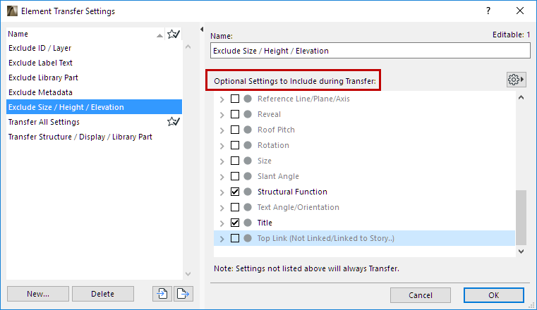Click the star icon beside Transfer All Settings
This screenshot has width=537, height=310.
click(x=173, y=122)
